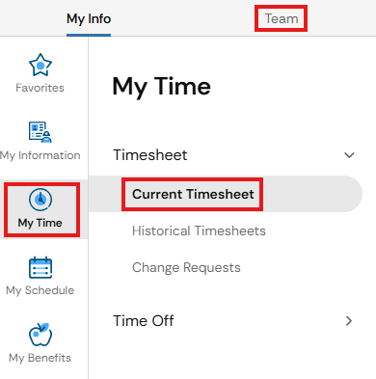Open the My Schedule calendar icon
The height and width of the screenshot is (379, 376).
pyautogui.click(x=40, y=267)
